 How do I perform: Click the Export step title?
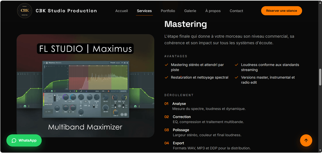pos(178,143)
